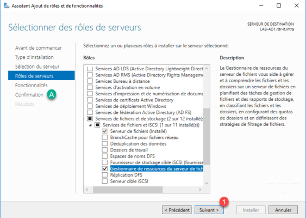This screenshot has width=306, height=218.
Task: Go to Avant de commencer step
Action: [39, 48]
